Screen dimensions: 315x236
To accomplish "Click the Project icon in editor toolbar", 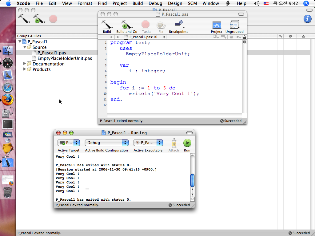I will point(217,25).
